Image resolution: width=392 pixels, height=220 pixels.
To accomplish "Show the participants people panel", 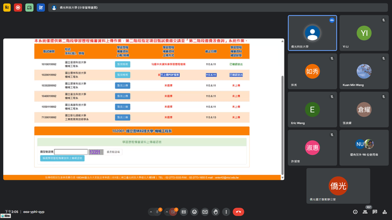I will [x=365, y=212].
